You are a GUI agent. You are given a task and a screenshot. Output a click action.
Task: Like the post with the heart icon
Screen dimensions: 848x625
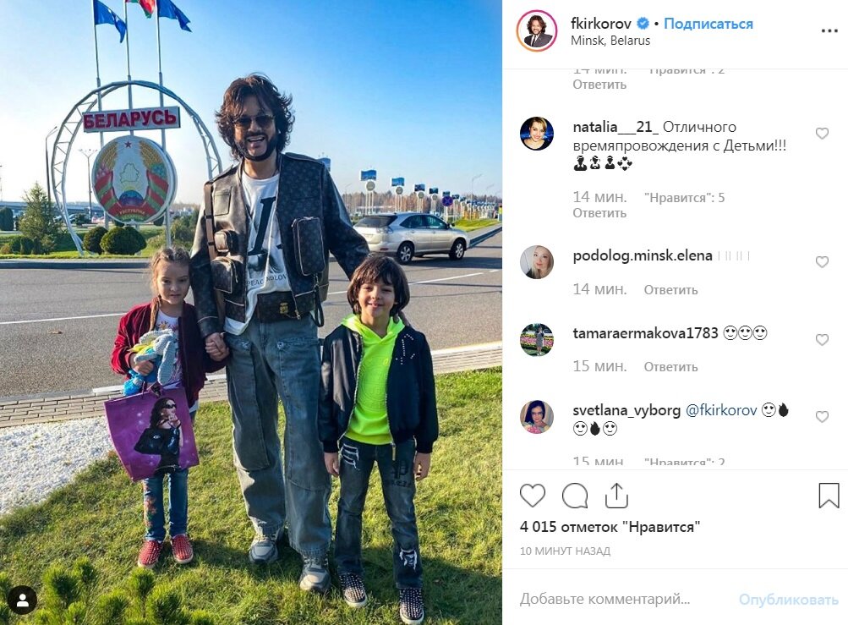click(x=532, y=495)
